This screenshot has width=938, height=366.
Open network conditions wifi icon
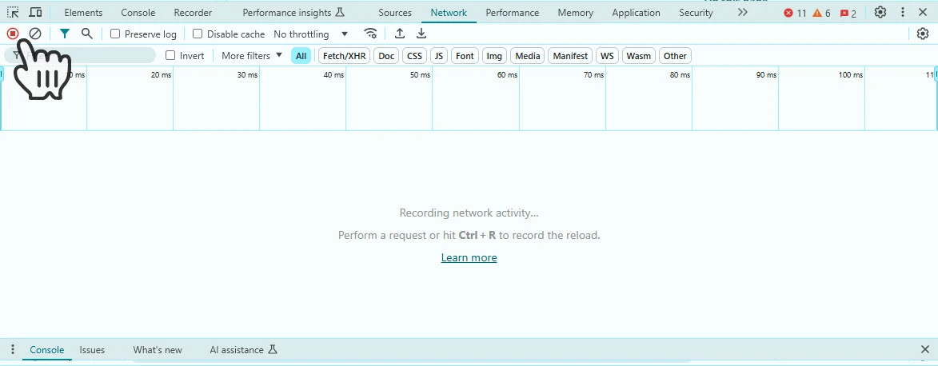tap(371, 34)
